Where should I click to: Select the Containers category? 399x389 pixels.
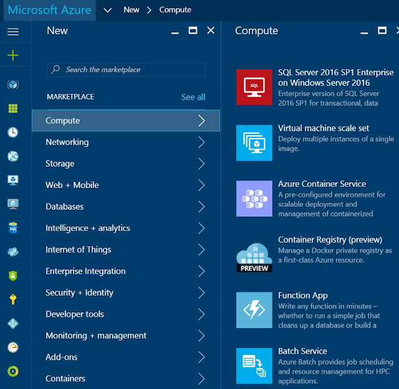tap(126, 378)
